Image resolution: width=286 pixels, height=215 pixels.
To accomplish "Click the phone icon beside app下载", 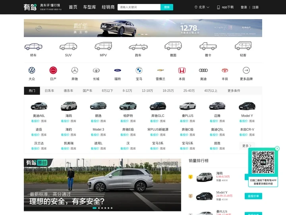I will click(218, 7).
